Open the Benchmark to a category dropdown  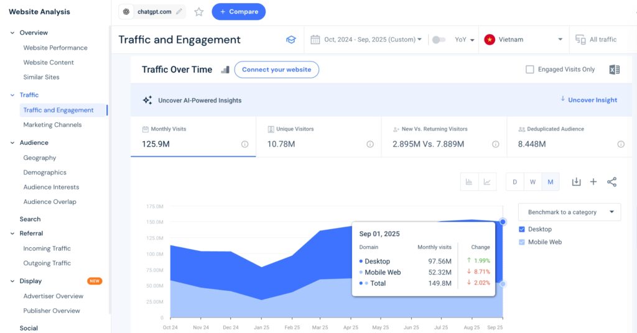pyautogui.click(x=569, y=212)
